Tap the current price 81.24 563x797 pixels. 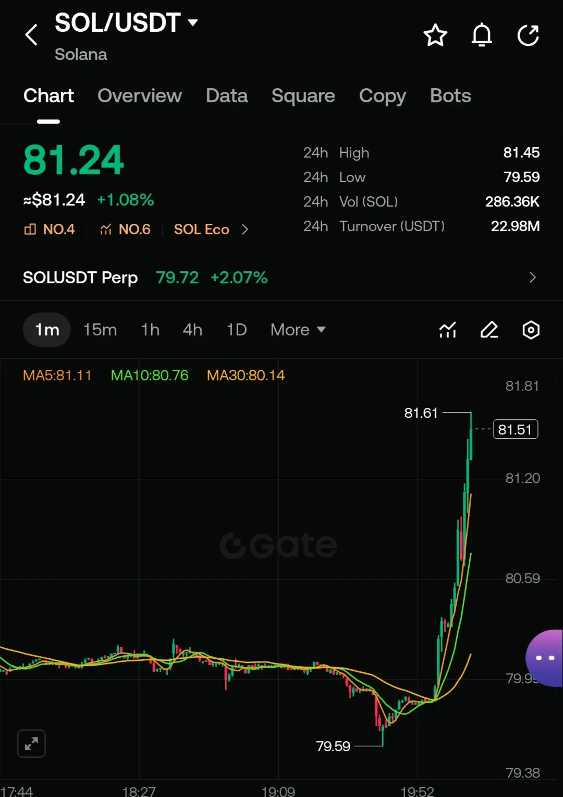click(x=74, y=160)
